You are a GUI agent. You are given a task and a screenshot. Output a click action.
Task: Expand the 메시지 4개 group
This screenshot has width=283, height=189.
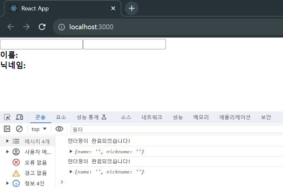click(x=7, y=141)
